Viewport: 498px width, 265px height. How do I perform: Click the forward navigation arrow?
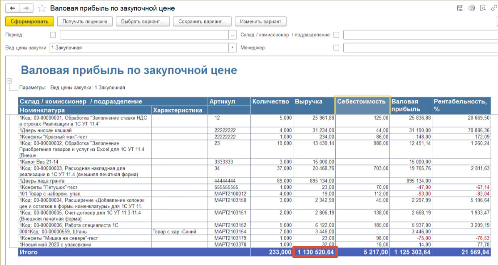click(26, 9)
